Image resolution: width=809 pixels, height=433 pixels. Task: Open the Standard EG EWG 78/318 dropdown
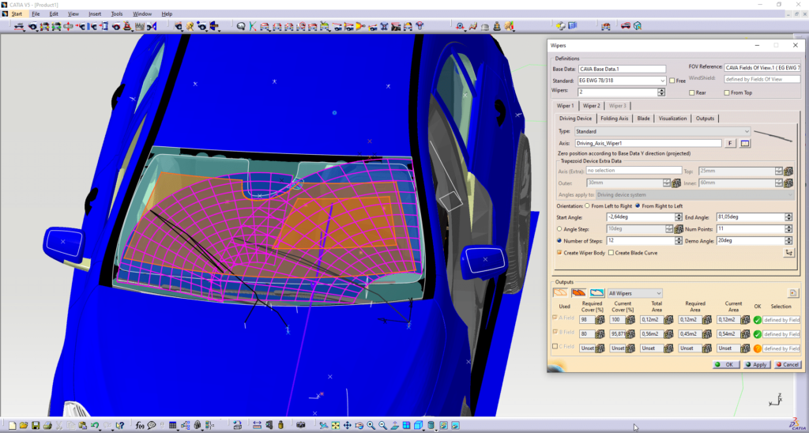tap(621, 81)
